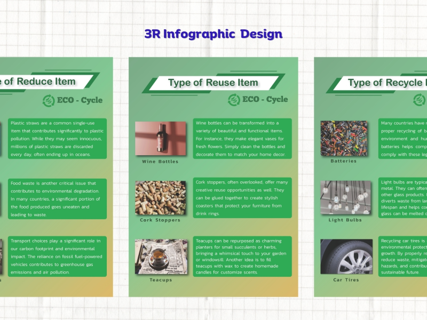Select the teacup photo
The height and width of the screenshot is (320, 427).
point(160,257)
